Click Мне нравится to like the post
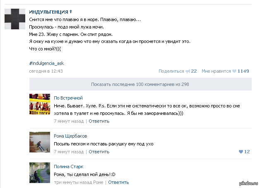Screen dimensions: 260x188 216,71
